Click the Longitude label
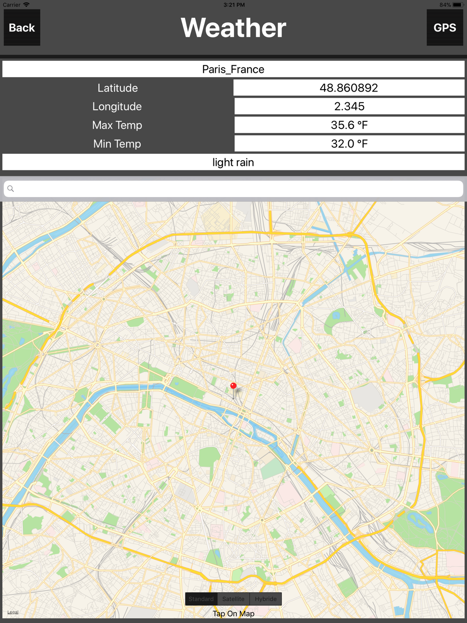 [x=117, y=106]
